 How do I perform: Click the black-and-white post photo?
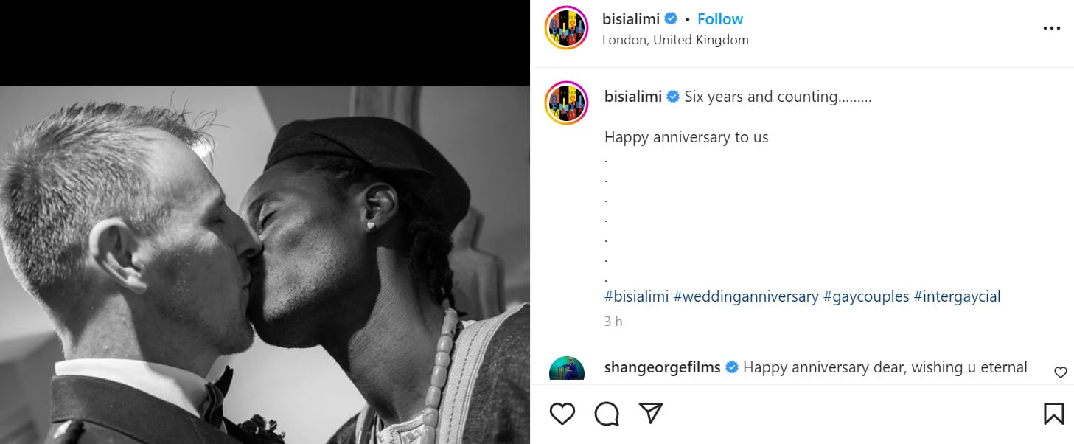click(265, 264)
